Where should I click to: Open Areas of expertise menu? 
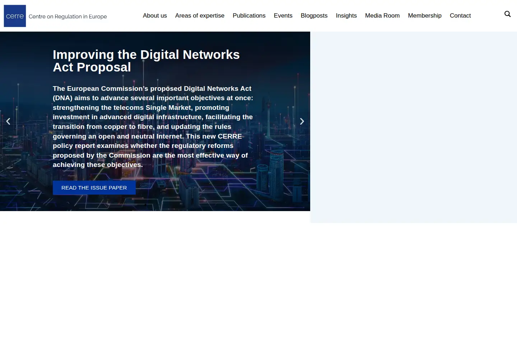point(200,15)
